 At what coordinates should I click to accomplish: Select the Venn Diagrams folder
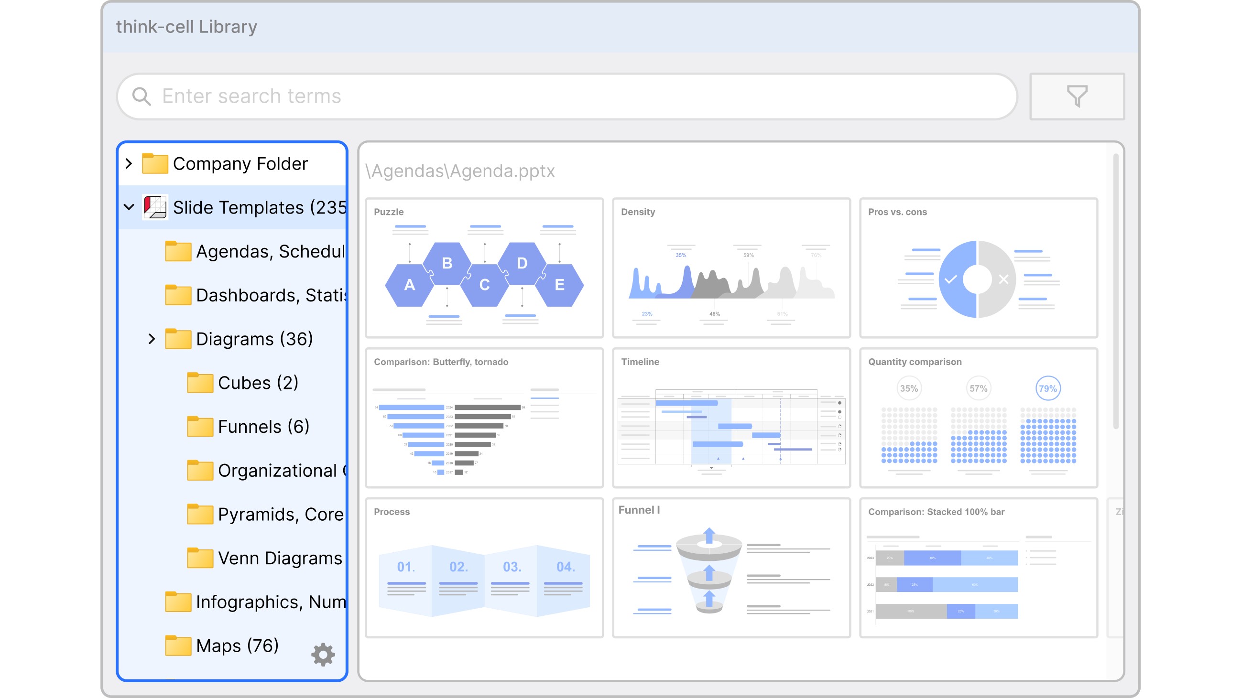280,558
